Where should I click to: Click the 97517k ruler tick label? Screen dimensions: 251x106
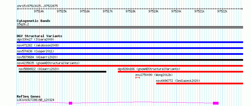(x=108, y=11)
